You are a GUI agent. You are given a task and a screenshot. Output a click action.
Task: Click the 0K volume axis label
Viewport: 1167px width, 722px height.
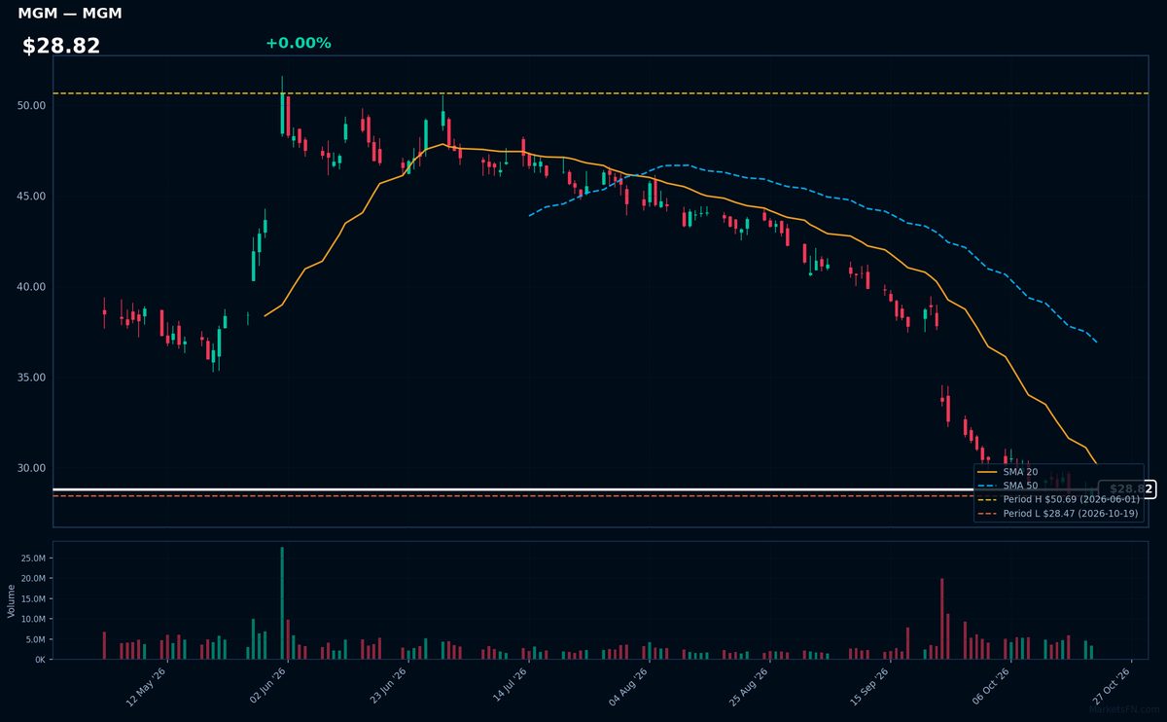(x=39, y=660)
